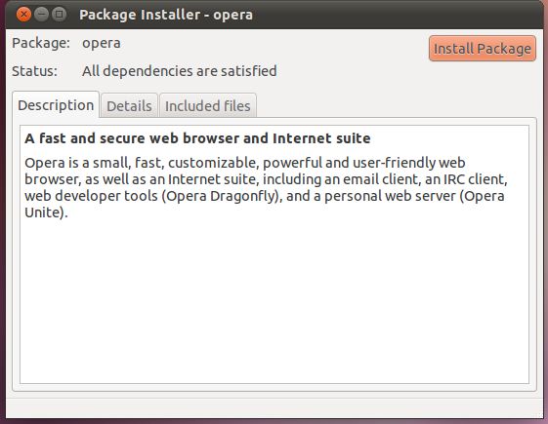Click the 'Package:' label
The image size is (548, 424).
pyautogui.click(x=41, y=43)
